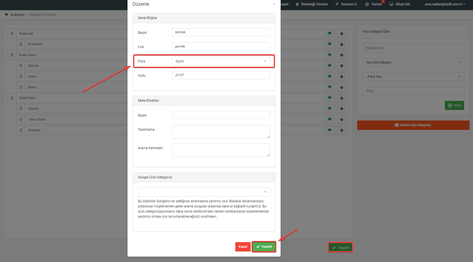
Task: Click the Kodu input in quick add panel
Action: (413, 91)
